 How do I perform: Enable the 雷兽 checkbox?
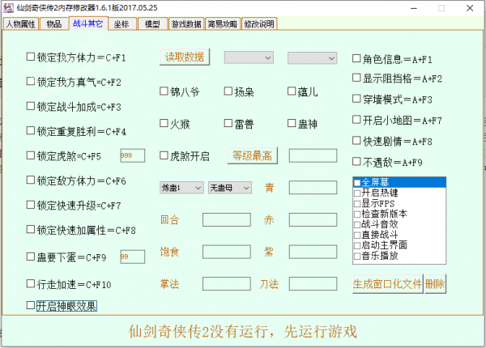(228, 123)
